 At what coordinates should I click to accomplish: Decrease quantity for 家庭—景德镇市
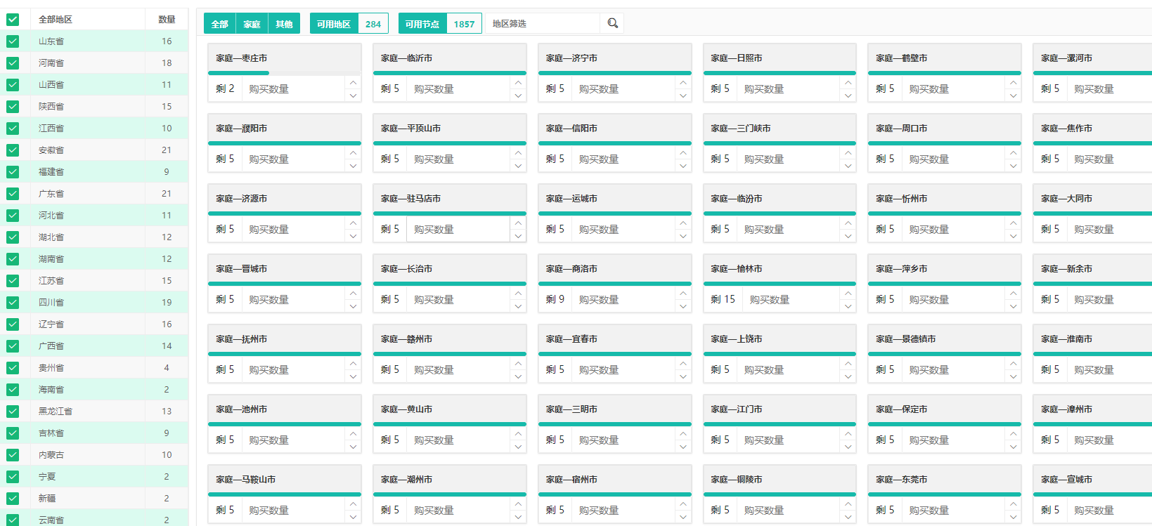point(1014,376)
